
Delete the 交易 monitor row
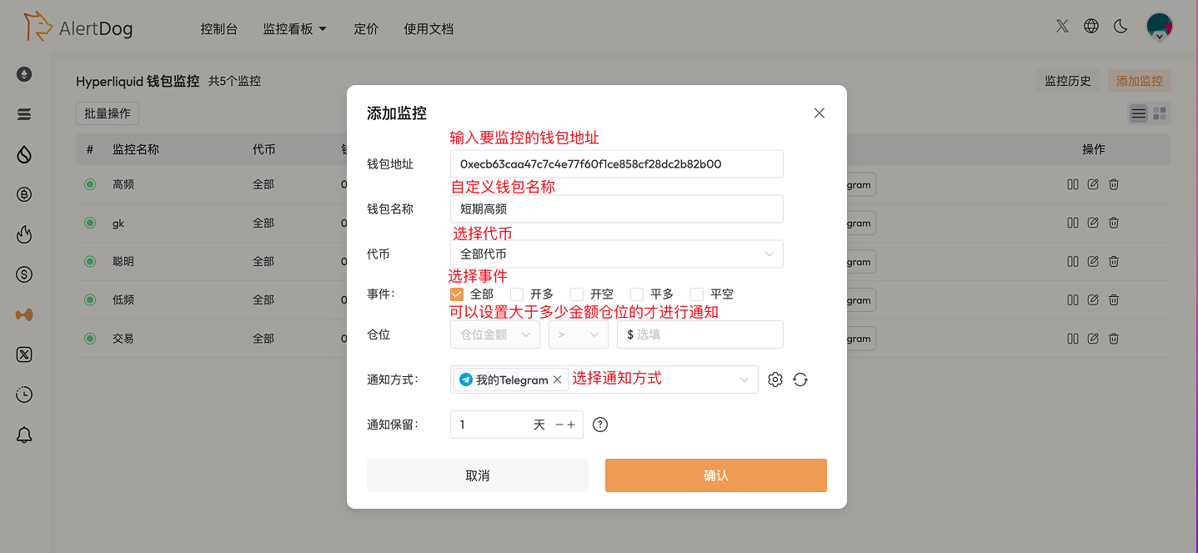tap(1114, 339)
